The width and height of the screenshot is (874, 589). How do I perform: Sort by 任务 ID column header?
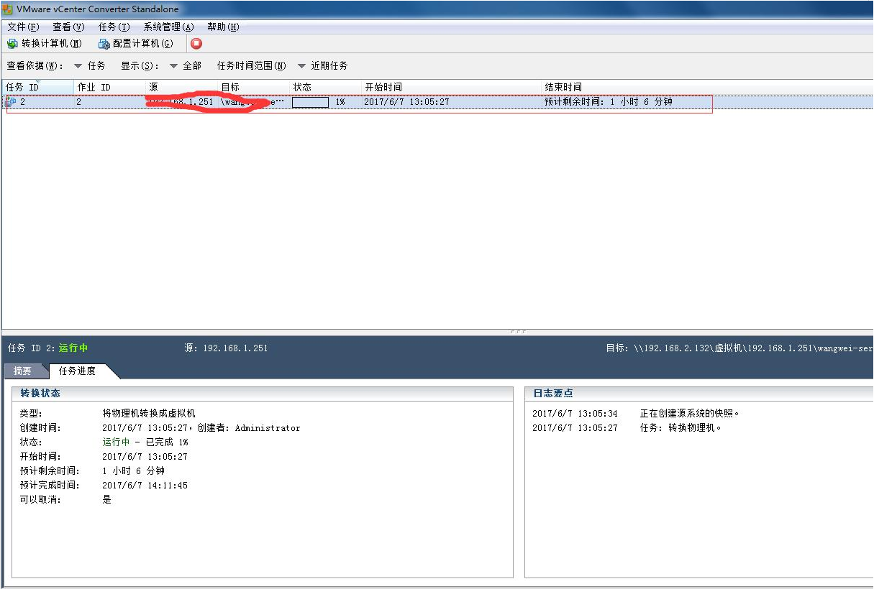37,87
